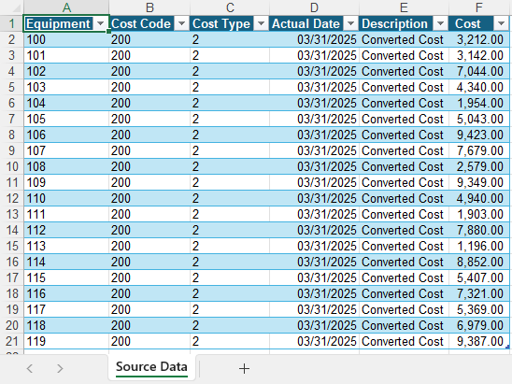Viewport: 512px width, 384px height.
Task: Select the Actual Date cell in row 5
Action: [315, 87]
